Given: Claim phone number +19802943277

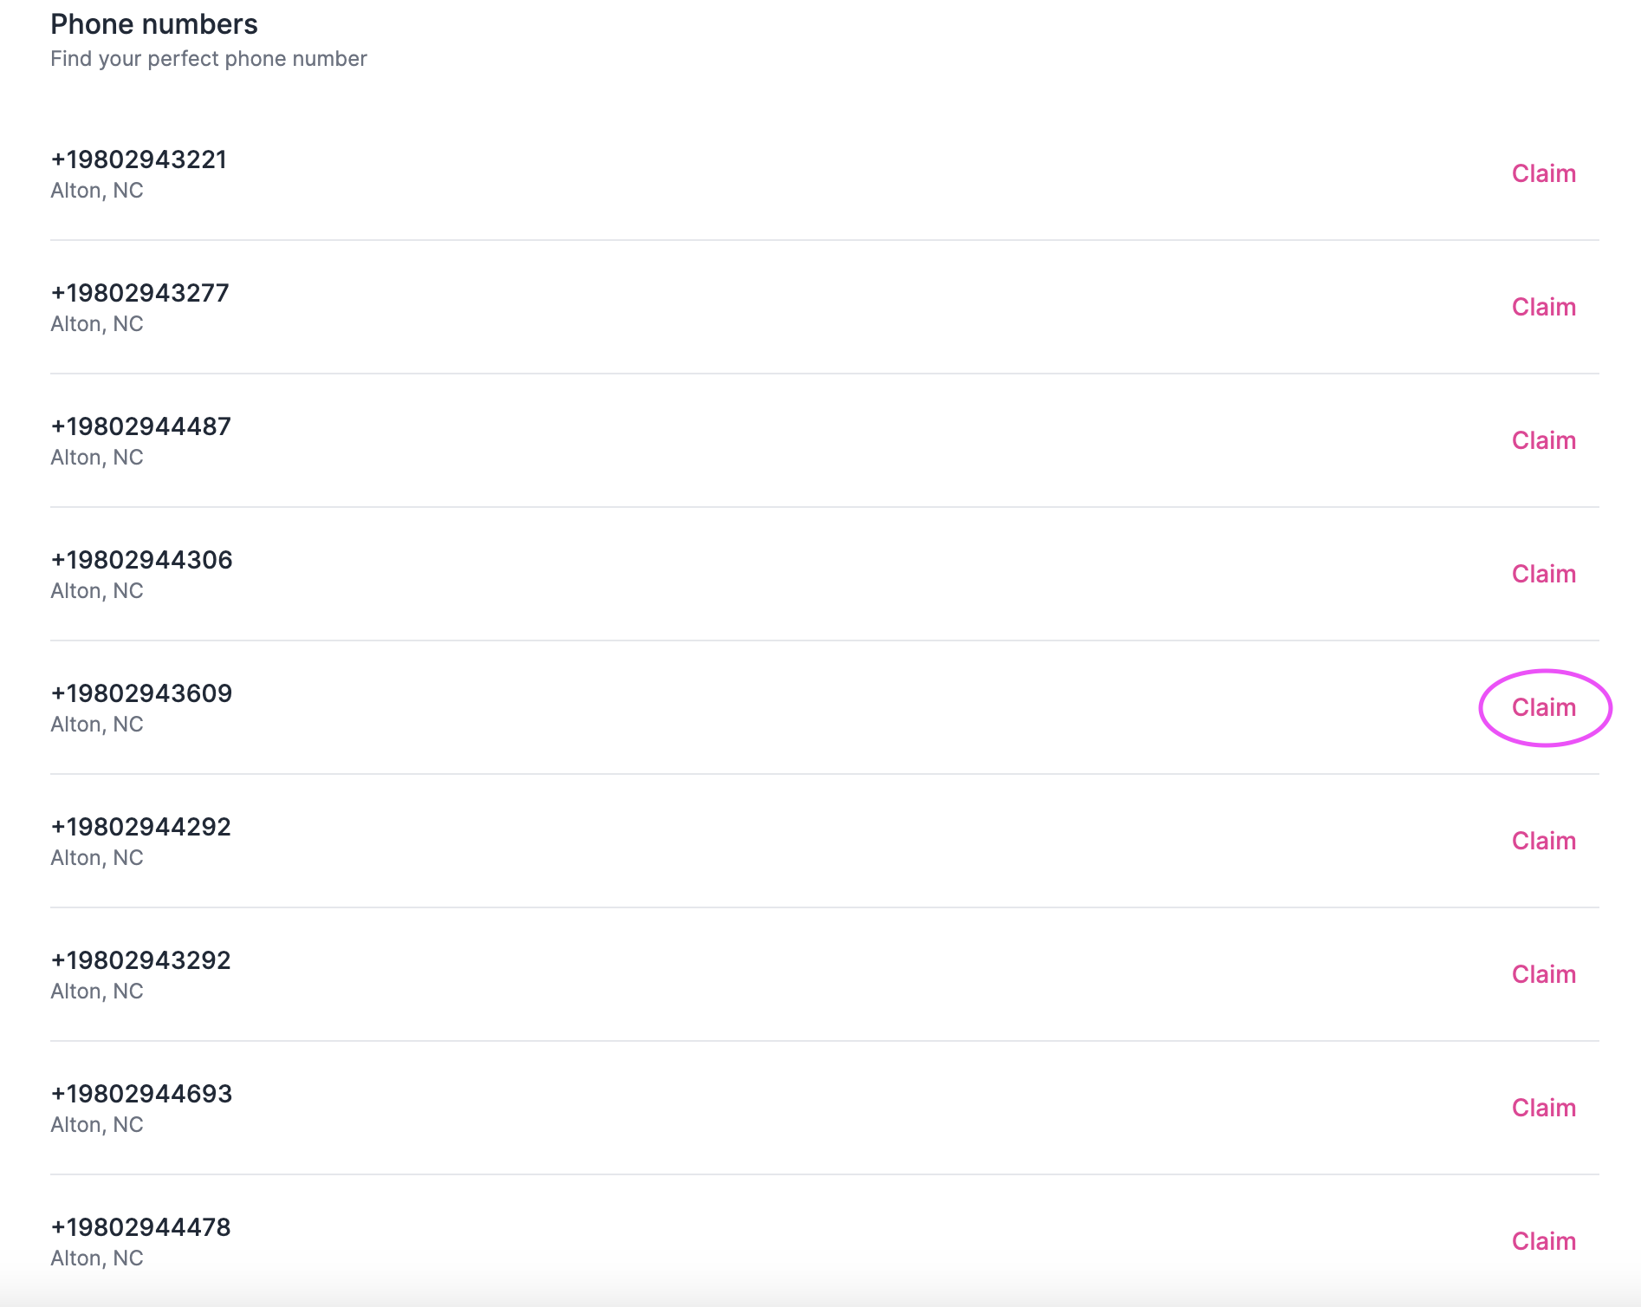Looking at the screenshot, I should (1543, 307).
